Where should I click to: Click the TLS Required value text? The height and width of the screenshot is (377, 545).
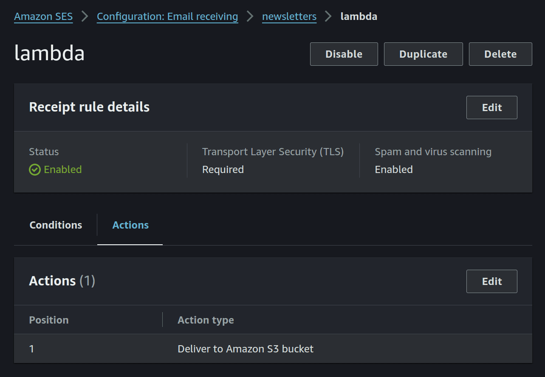[x=223, y=170]
